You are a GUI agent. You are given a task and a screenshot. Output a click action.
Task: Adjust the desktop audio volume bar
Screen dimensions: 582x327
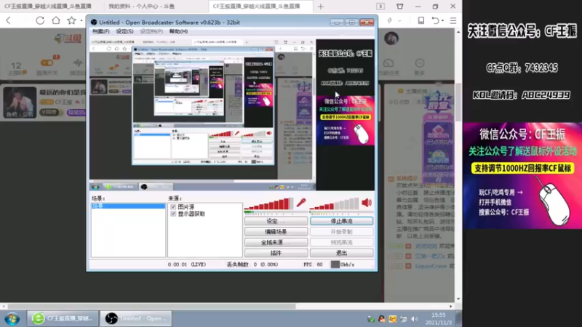335,203
